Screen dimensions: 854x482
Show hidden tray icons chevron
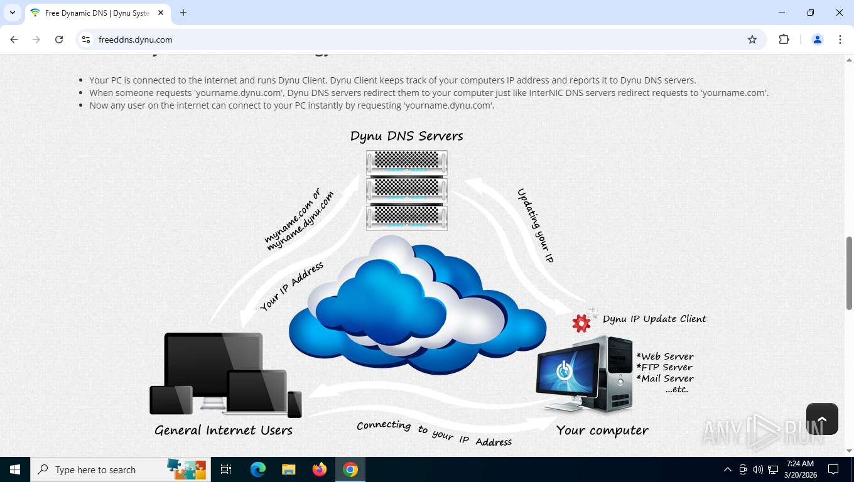coord(728,469)
